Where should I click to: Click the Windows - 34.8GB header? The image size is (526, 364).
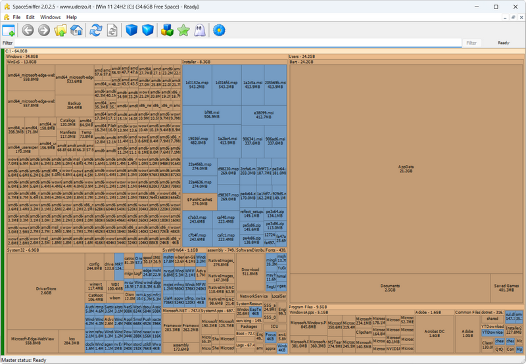147,57
